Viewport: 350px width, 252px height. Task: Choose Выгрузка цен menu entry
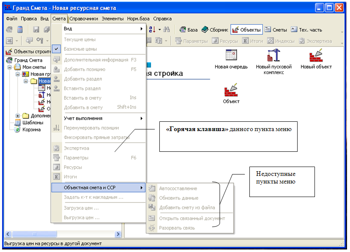[x=98, y=218]
